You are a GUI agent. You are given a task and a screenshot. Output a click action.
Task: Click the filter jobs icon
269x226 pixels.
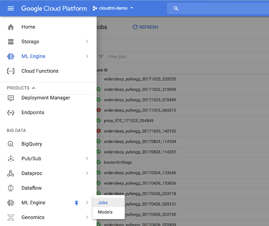pos(101,57)
